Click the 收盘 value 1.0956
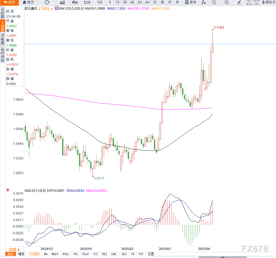Image resolution: width=276 pixels, height=258 pixels. click(x=12, y=55)
